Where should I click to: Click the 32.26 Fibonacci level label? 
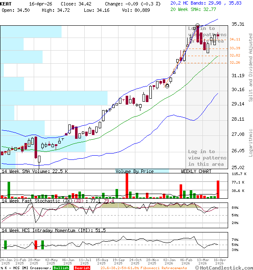pyautogui.click(x=235, y=63)
